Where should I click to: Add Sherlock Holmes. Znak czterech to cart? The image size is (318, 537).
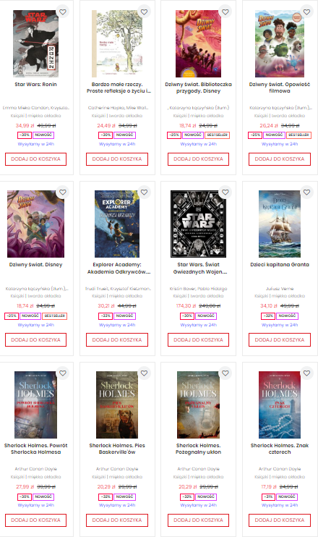coord(280,520)
